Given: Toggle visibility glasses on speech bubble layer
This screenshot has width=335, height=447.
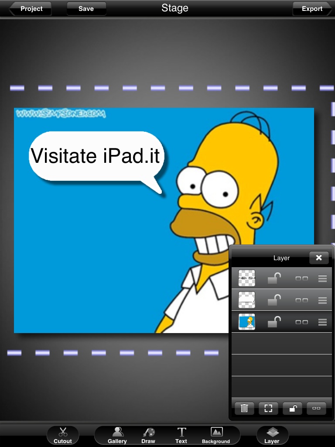Looking at the screenshot, I should [302, 300].
